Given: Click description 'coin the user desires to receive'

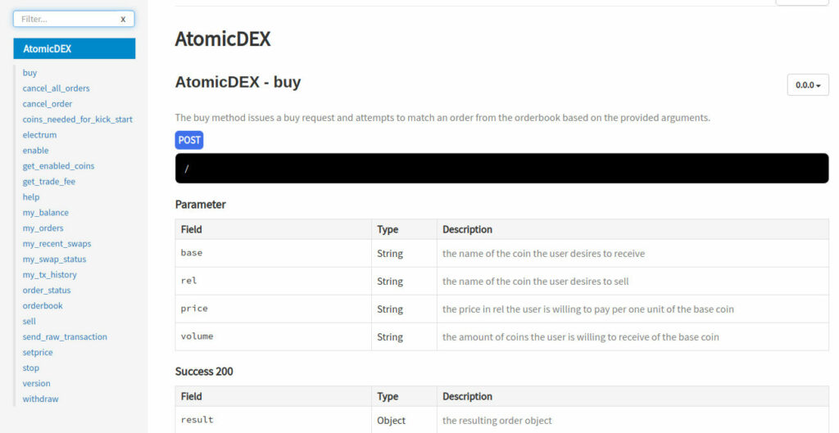Looking at the screenshot, I should (x=544, y=254).
